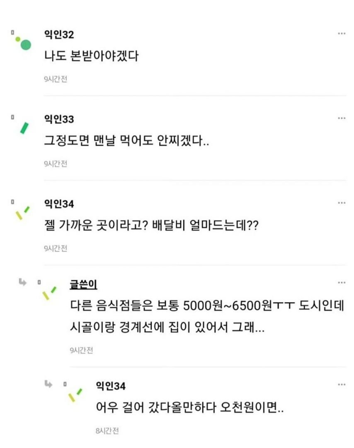Click the top 익인34 comment's avatar
This screenshot has height=448, width=354.
tap(23, 213)
